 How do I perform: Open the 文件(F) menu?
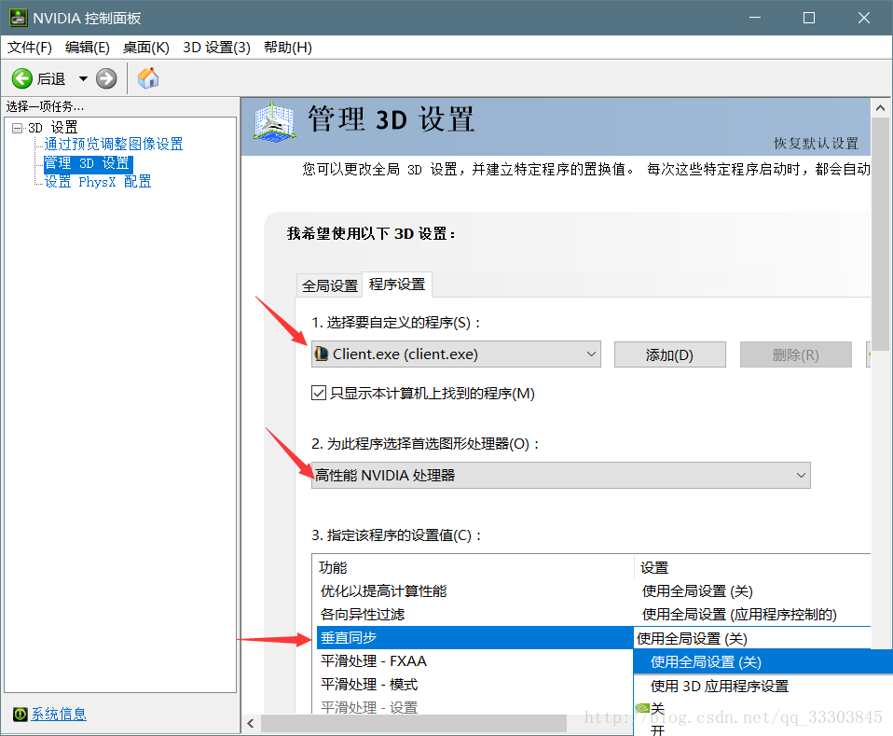(30, 48)
